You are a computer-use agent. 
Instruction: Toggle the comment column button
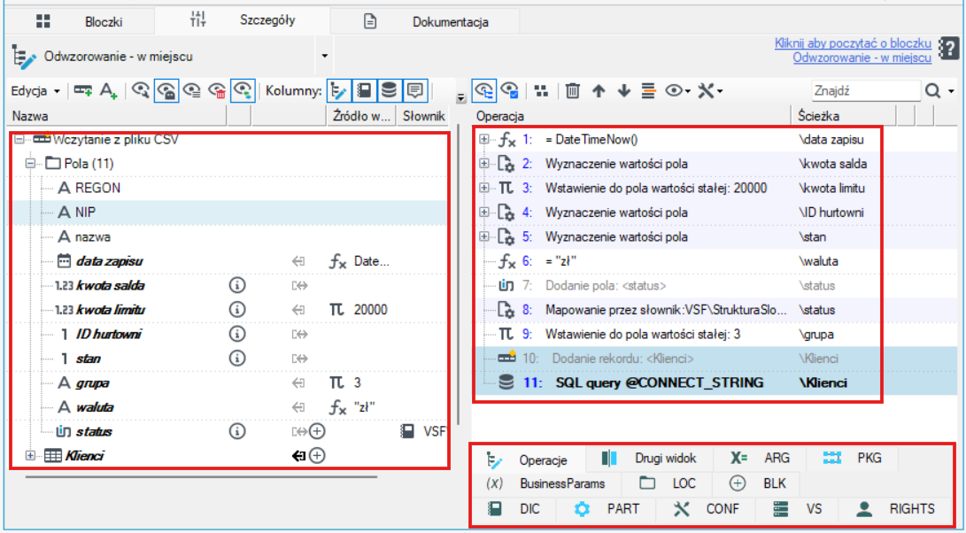pyautogui.click(x=415, y=91)
